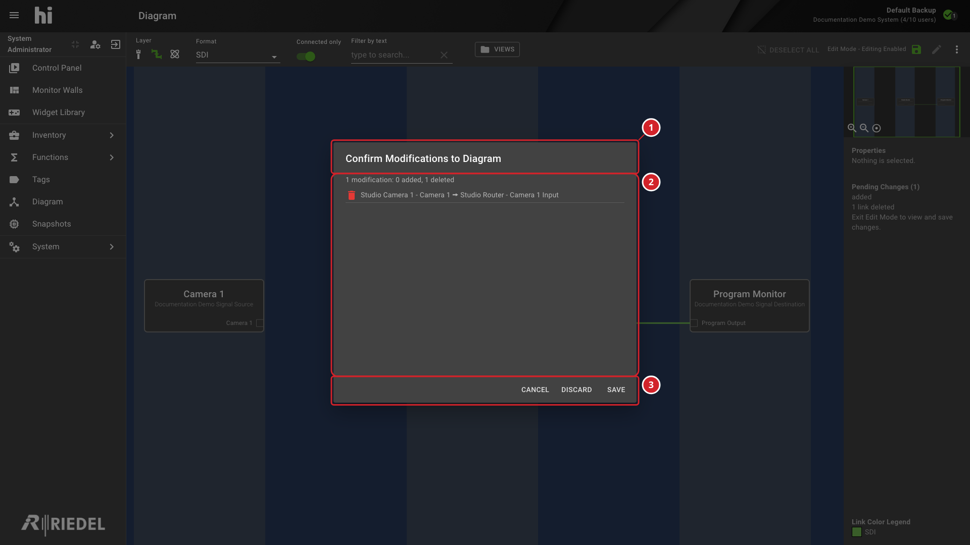
Task: Open Monitor Walls
Action: [63, 90]
